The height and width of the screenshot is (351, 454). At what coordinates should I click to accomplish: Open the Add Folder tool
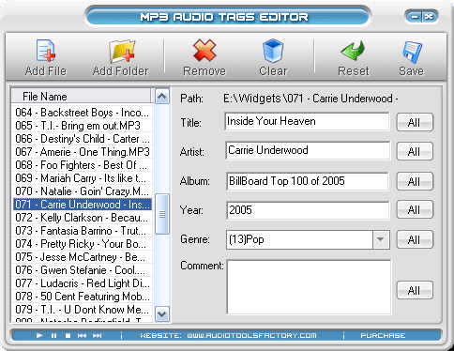coord(121,51)
